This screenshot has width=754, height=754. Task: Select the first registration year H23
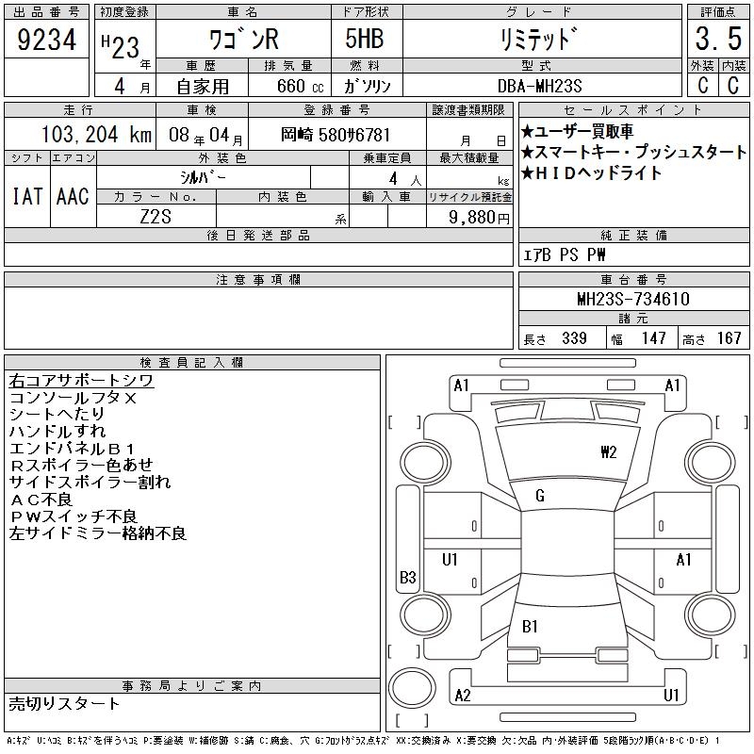(x=121, y=46)
